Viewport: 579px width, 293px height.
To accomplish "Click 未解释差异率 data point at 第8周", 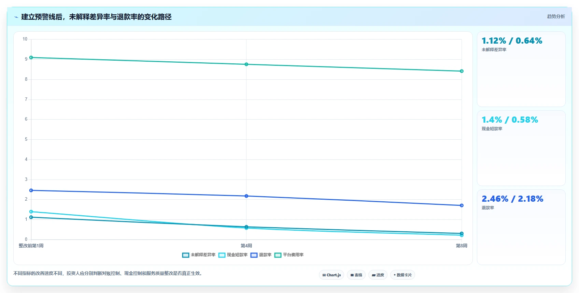I will pyautogui.click(x=462, y=233).
